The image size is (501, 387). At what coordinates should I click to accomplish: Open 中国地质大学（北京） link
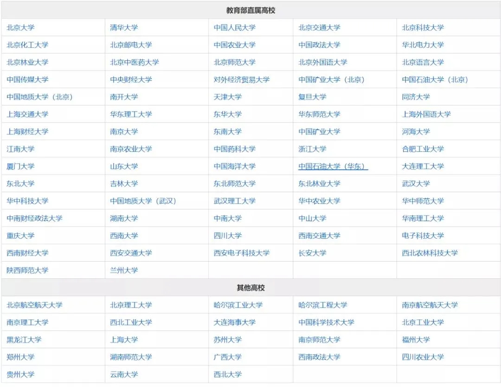[x=40, y=97]
